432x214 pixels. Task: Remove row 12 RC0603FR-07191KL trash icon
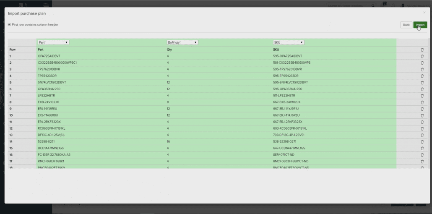(422, 128)
